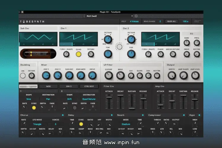Click the Mixer Ring Mod knob
This screenshot has height=148, width=222.
coord(81,75)
